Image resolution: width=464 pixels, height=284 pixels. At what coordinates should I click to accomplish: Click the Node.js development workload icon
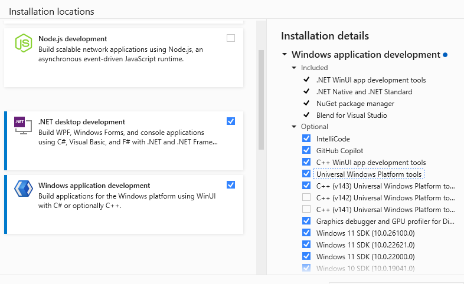pyautogui.click(x=23, y=43)
